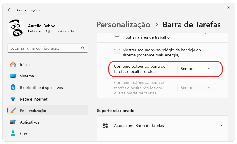
Task: Click the disabled Sempre dropdown for other taskbars
Action: click(196, 88)
